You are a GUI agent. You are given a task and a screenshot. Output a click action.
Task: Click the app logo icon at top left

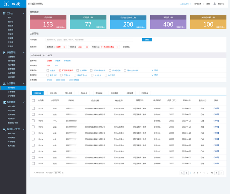click(x=6, y=4)
